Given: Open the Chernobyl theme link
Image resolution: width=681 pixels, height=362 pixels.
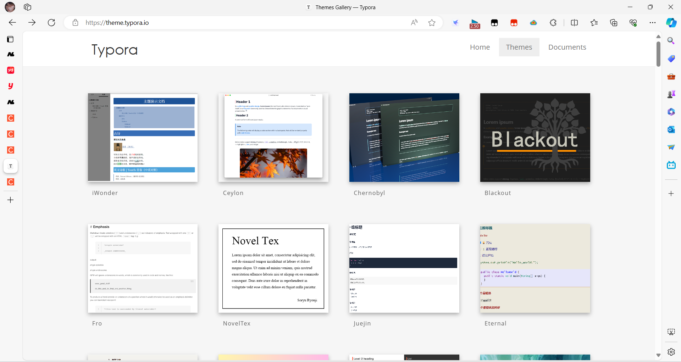Looking at the screenshot, I should (369, 193).
